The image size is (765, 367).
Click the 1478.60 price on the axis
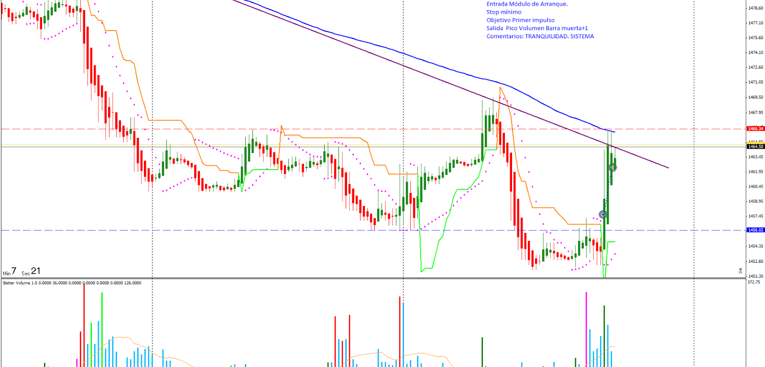[755, 8]
